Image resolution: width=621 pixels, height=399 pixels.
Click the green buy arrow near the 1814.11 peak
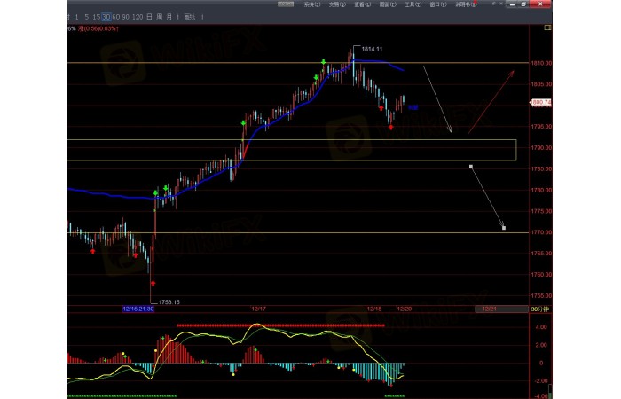pyautogui.click(x=324, y=61)
